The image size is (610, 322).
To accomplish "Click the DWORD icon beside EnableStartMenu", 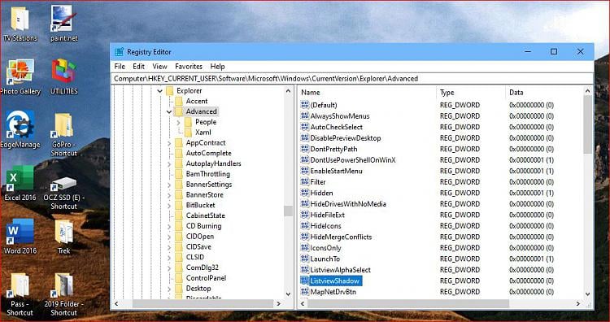I will coord(305,171).
